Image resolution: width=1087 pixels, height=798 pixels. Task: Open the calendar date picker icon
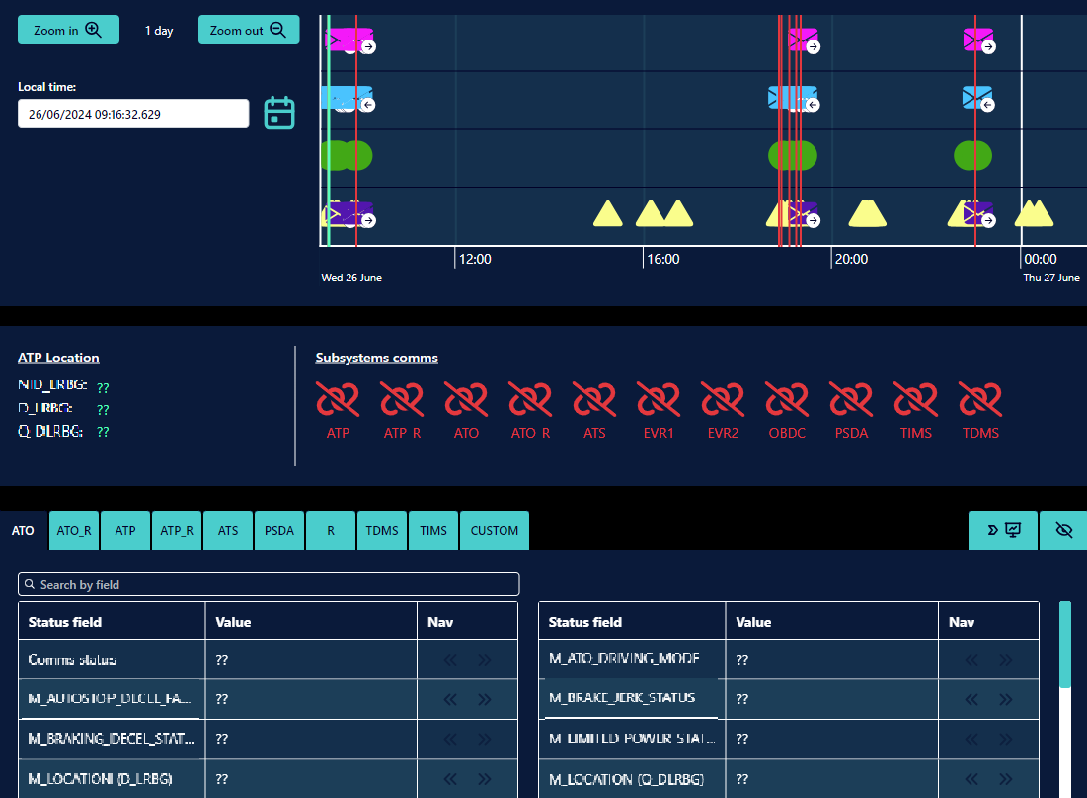[x=279, y=113]
